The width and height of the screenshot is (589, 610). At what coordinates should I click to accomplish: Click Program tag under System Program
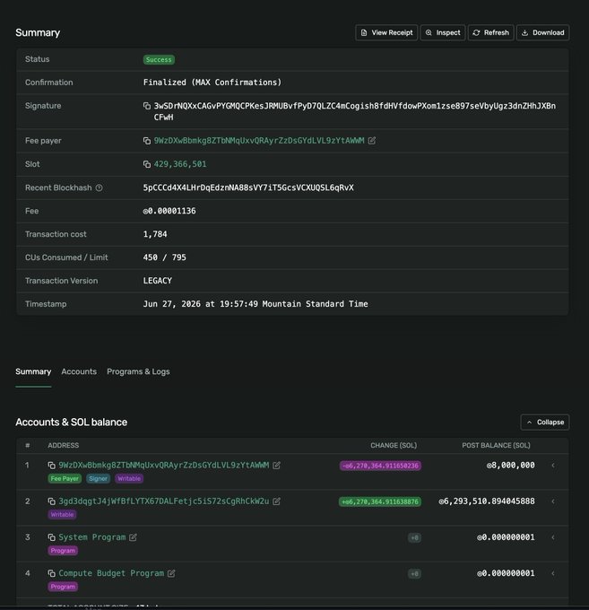63,551
